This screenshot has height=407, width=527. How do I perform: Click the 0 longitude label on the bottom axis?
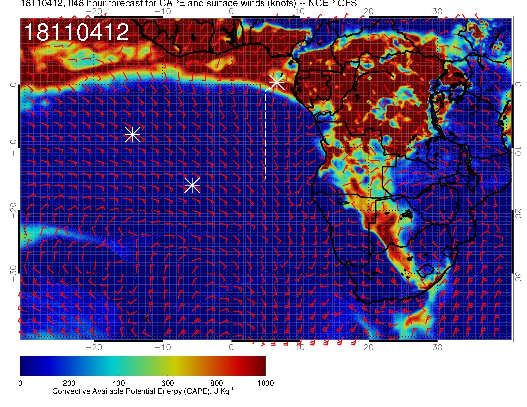tap(231, 347)
